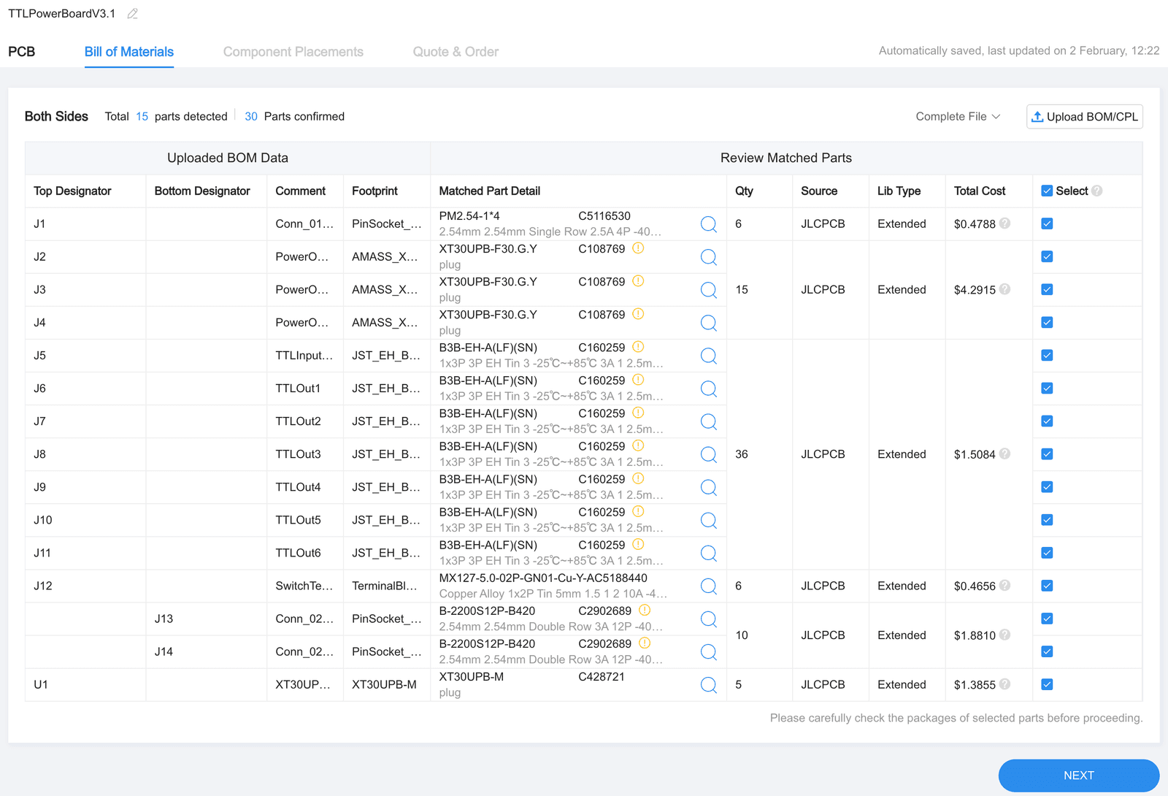Switch to the PCB tab
Viewport: 1168px width, 796px height.
(22, 52)
